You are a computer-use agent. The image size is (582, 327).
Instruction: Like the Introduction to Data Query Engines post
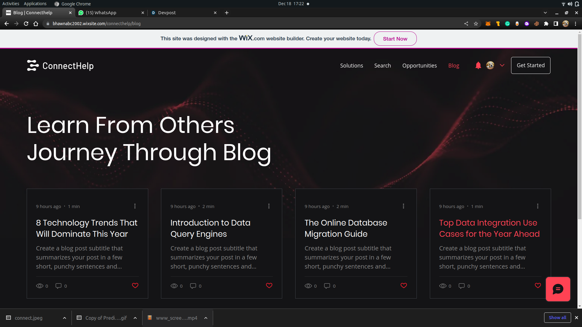[269, 286]
